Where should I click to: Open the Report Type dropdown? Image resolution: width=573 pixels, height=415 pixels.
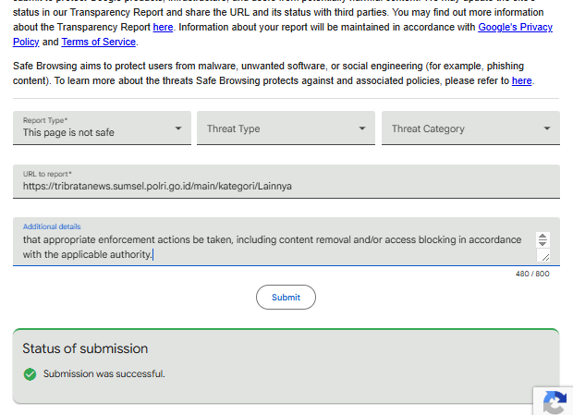click(x=102, y=128)
